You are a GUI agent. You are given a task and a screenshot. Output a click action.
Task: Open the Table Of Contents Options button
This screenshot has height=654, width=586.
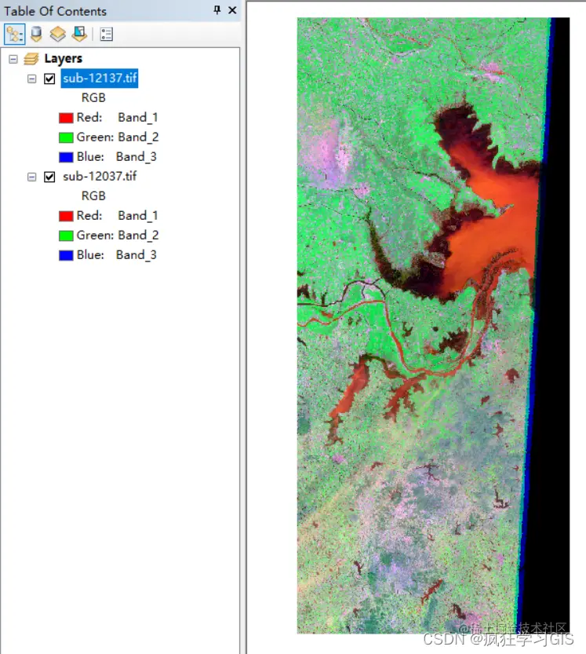point(106,35)
